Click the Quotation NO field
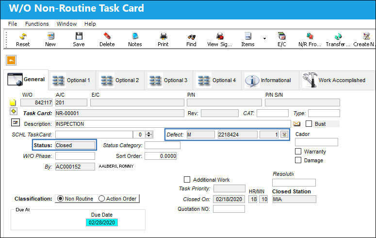This screenshot has width=376, height=238. (x=229, y=209)
